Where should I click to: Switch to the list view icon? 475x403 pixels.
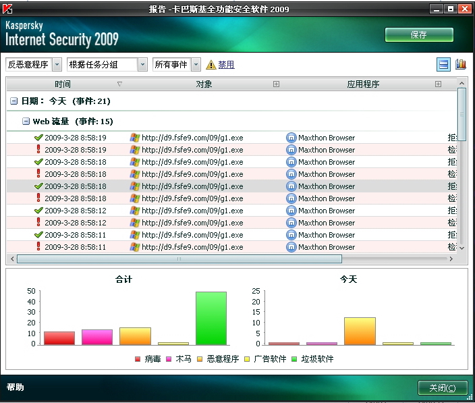(443, 65)
